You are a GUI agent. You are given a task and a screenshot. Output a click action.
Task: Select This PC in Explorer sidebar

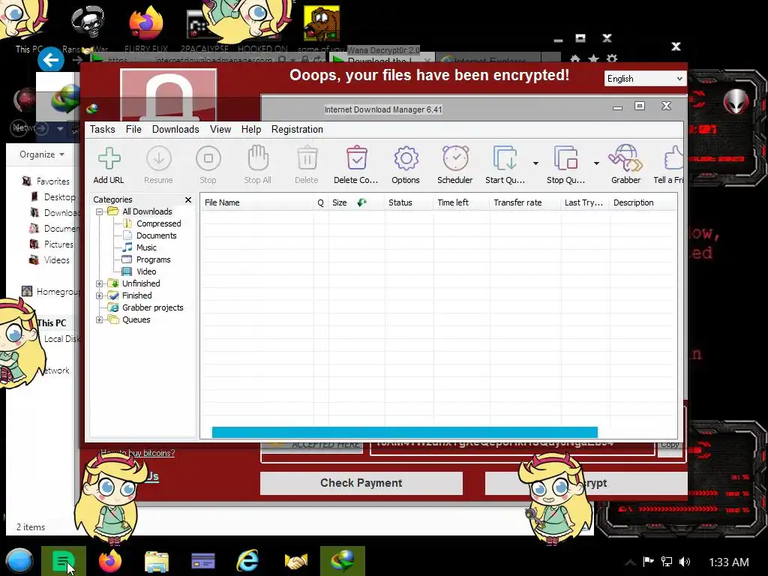(x=51, y=322)
